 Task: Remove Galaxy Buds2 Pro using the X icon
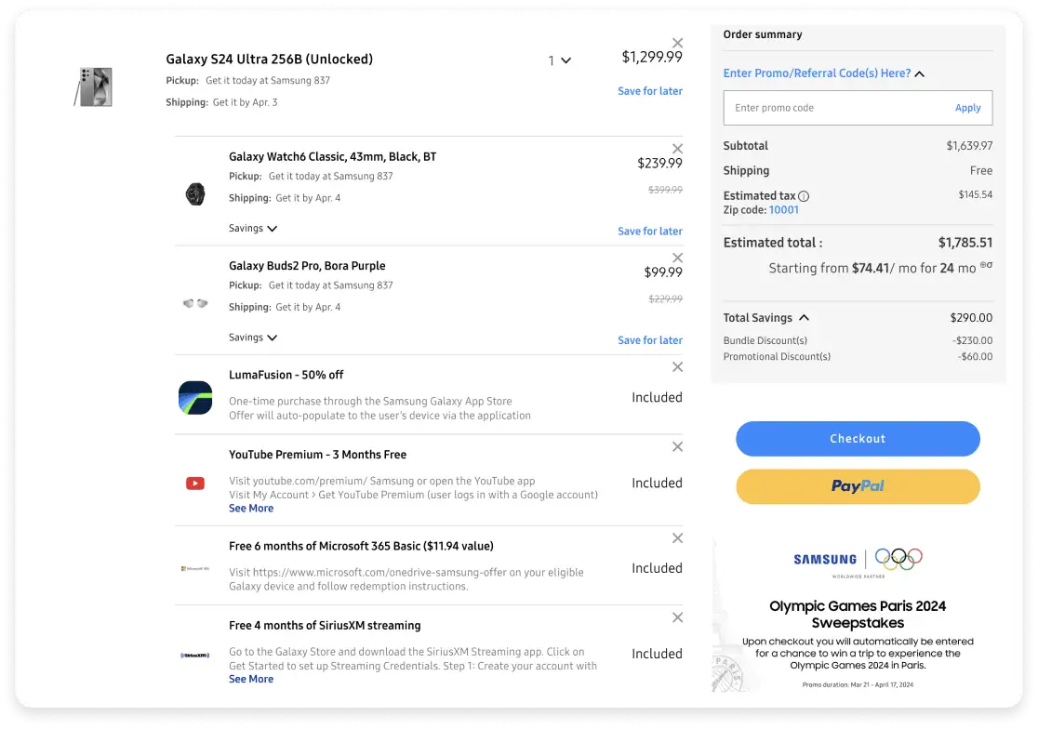[677, 258]
